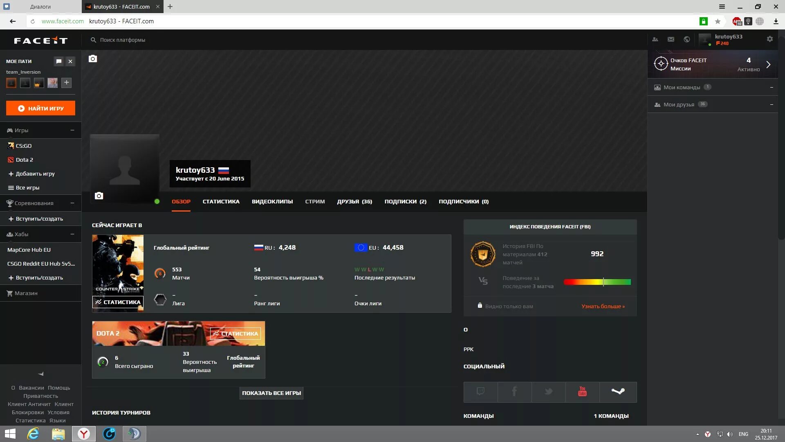Bookmark page with star icon
Viewport: 785px width, 442px height.
(718, 21)
